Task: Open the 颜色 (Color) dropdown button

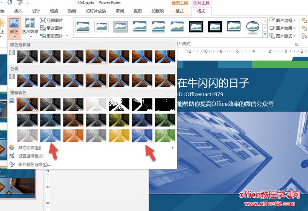Action: 14,27
